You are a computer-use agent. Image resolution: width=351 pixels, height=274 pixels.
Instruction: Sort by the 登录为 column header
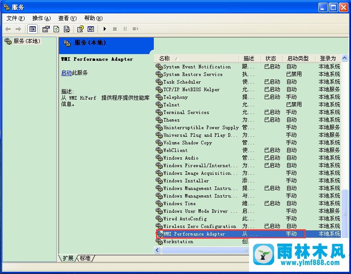[x=328, y=59]
